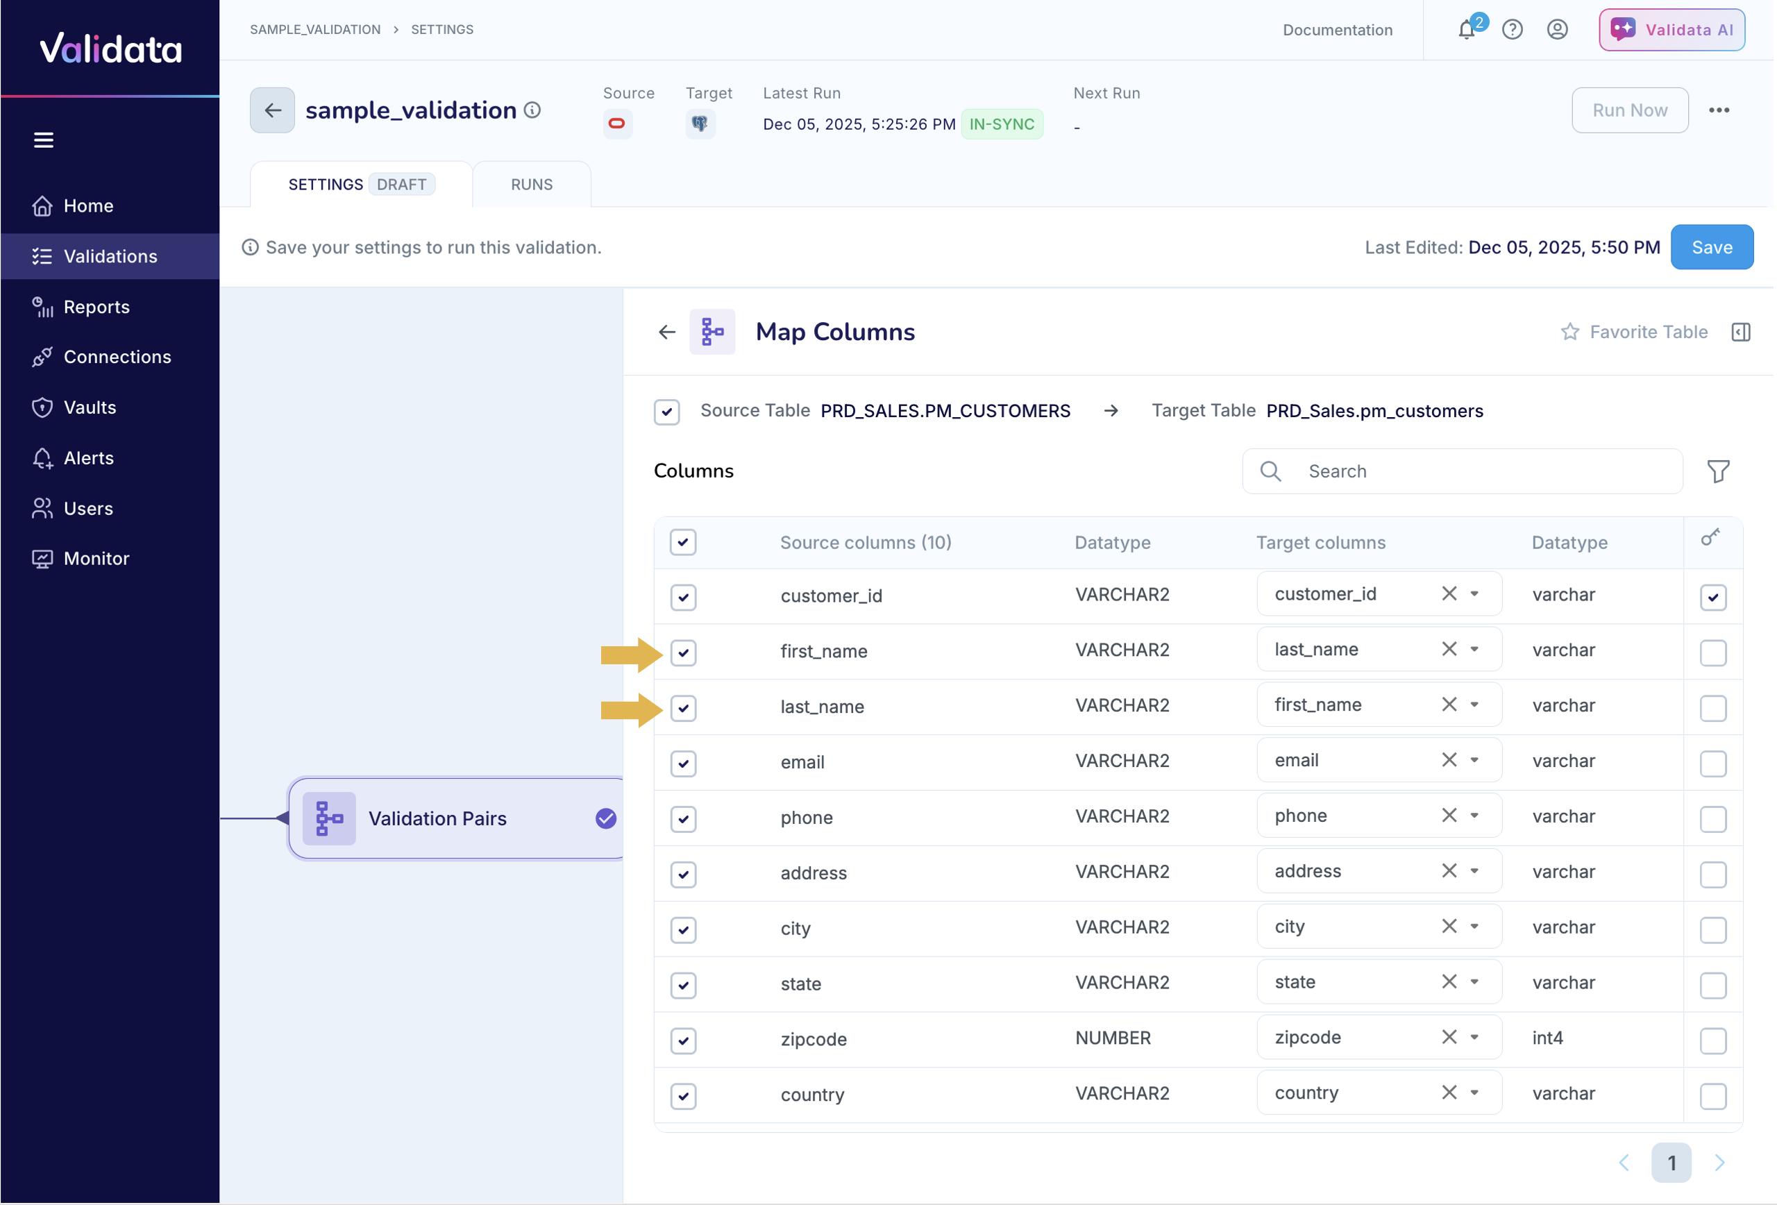Toggle the select-all columns checkbox
1777x1205 pixels.
pyautogui.click(x=683, y=542)
